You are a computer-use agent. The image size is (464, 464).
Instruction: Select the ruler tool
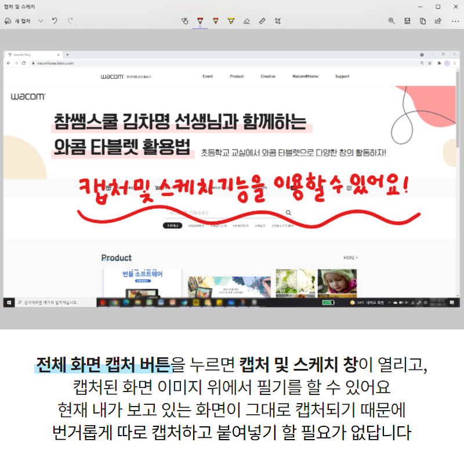(262, 21)
